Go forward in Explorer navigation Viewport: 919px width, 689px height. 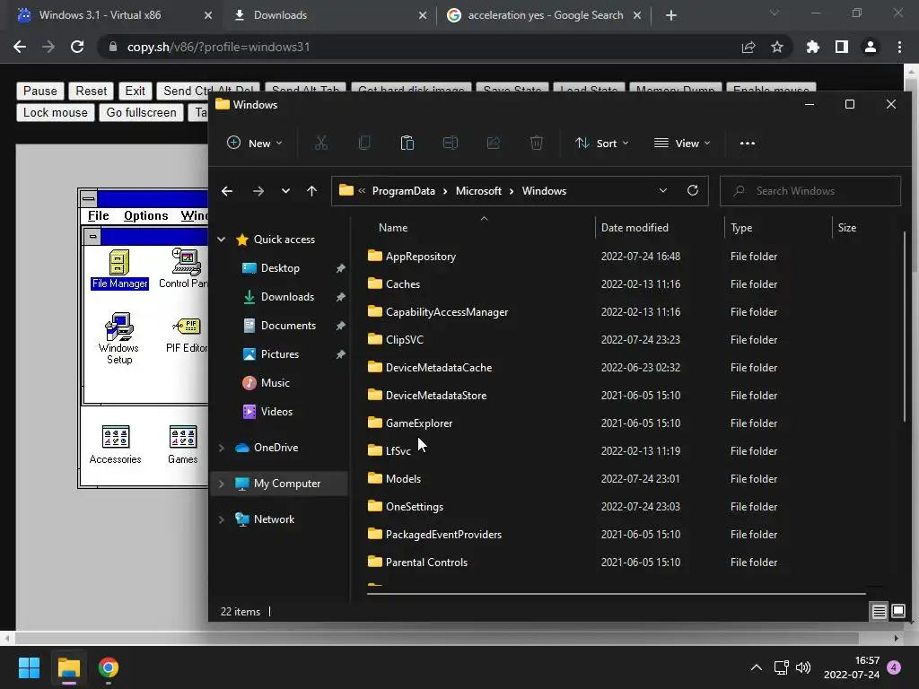[258, 191]
